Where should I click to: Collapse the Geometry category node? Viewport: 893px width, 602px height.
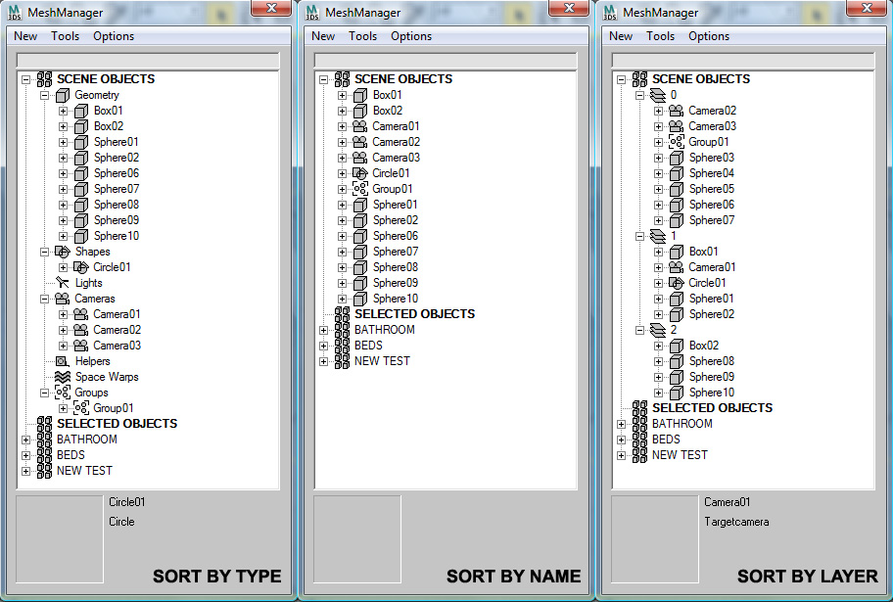(x=44, y=95)
